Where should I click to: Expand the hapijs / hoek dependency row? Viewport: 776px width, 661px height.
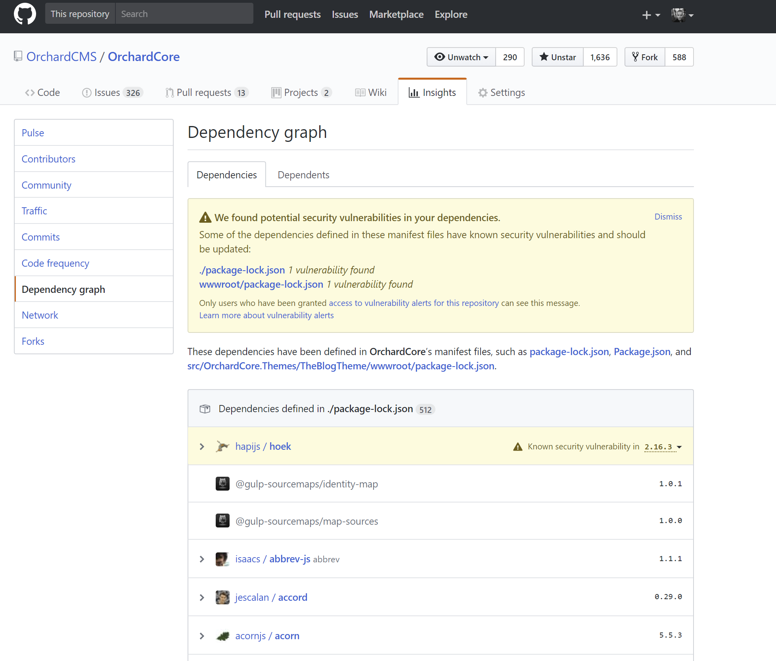202,447
